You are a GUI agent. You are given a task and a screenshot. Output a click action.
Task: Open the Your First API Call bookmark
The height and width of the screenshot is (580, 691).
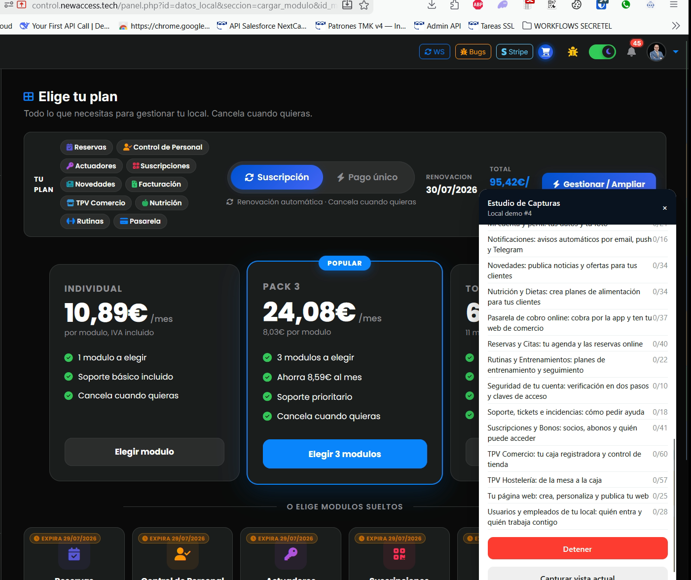click(65, 26)
